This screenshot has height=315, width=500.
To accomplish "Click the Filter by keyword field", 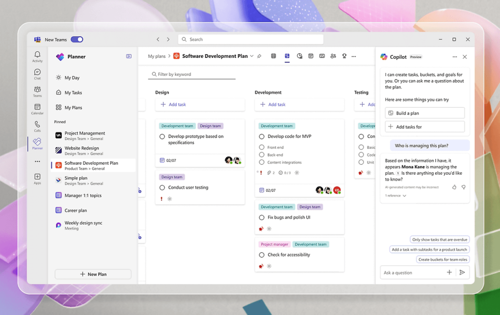I will click(x=192, y=74).
